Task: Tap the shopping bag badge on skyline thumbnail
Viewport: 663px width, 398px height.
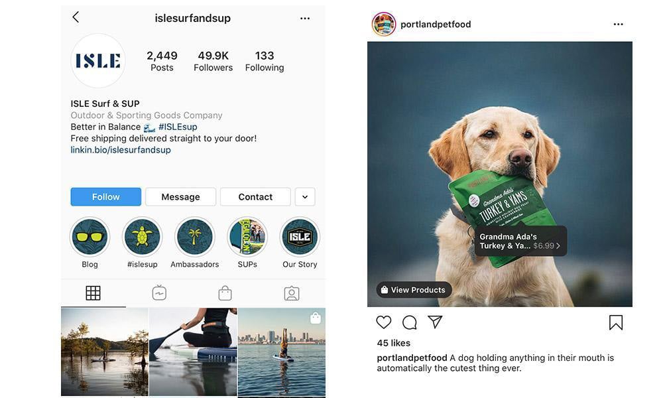Action: (316, 318)
